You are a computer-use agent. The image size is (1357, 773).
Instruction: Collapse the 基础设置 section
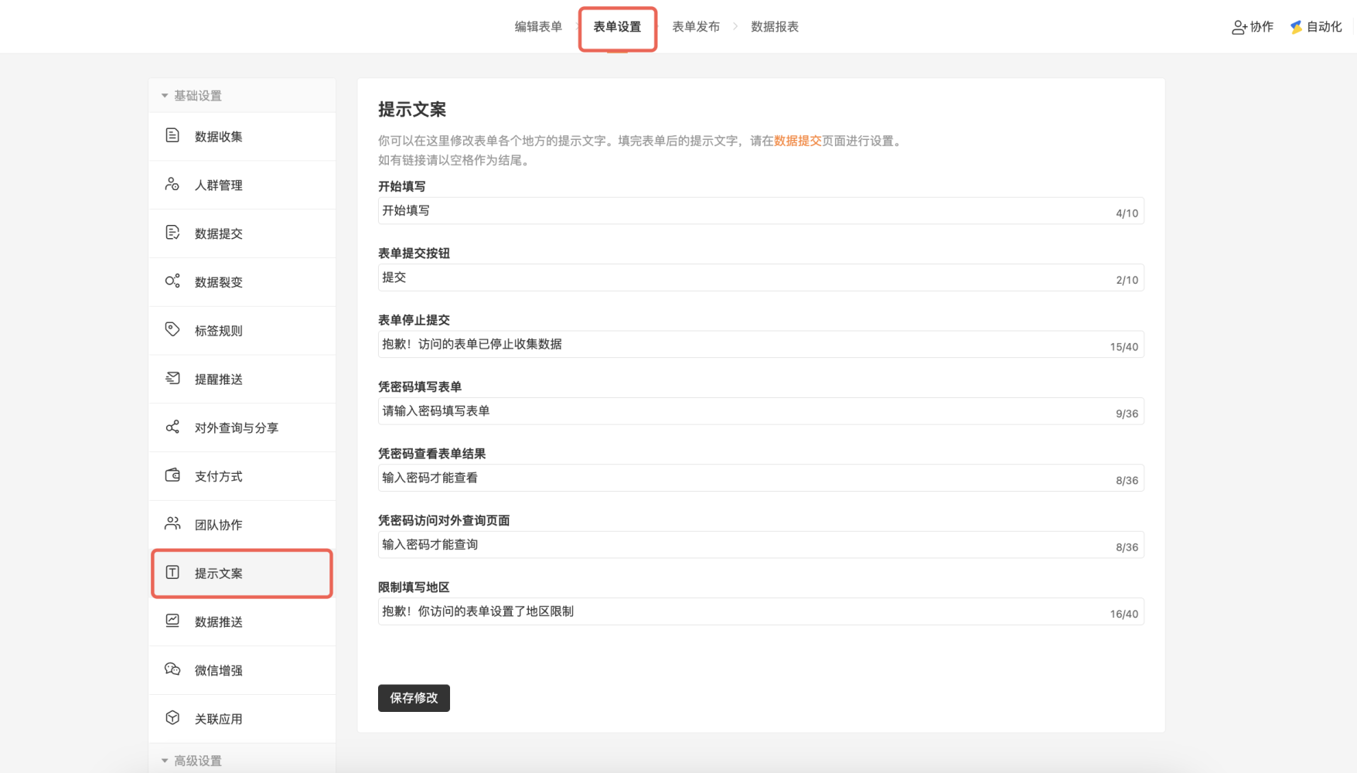pyautogui.click(x=165, y=96)
